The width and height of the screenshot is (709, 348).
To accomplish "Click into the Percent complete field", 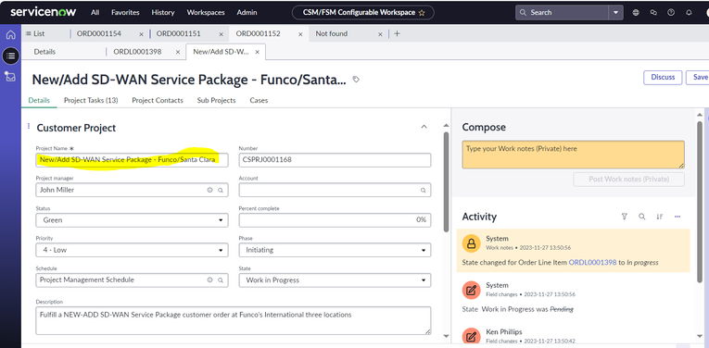I will 336,220.
